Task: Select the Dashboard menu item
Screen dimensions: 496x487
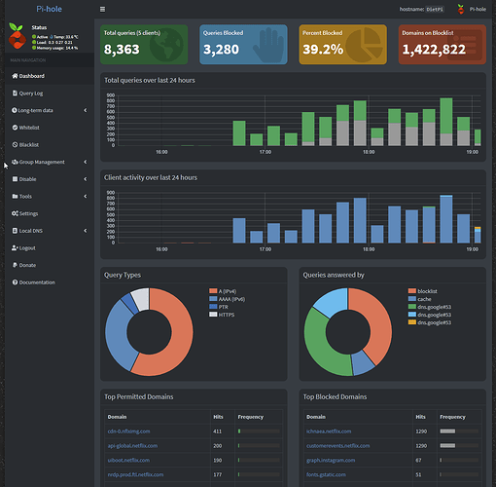Action: point(50,76)
